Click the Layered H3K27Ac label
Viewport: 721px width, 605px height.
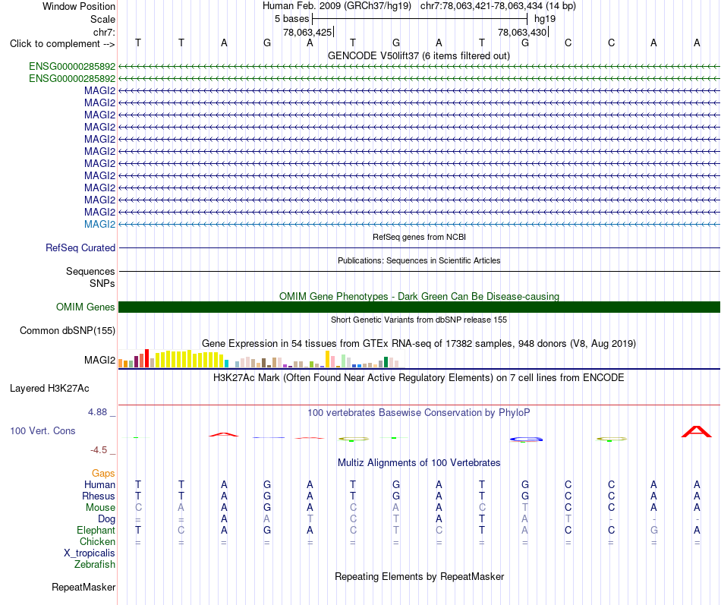click(x=49, y=389)
